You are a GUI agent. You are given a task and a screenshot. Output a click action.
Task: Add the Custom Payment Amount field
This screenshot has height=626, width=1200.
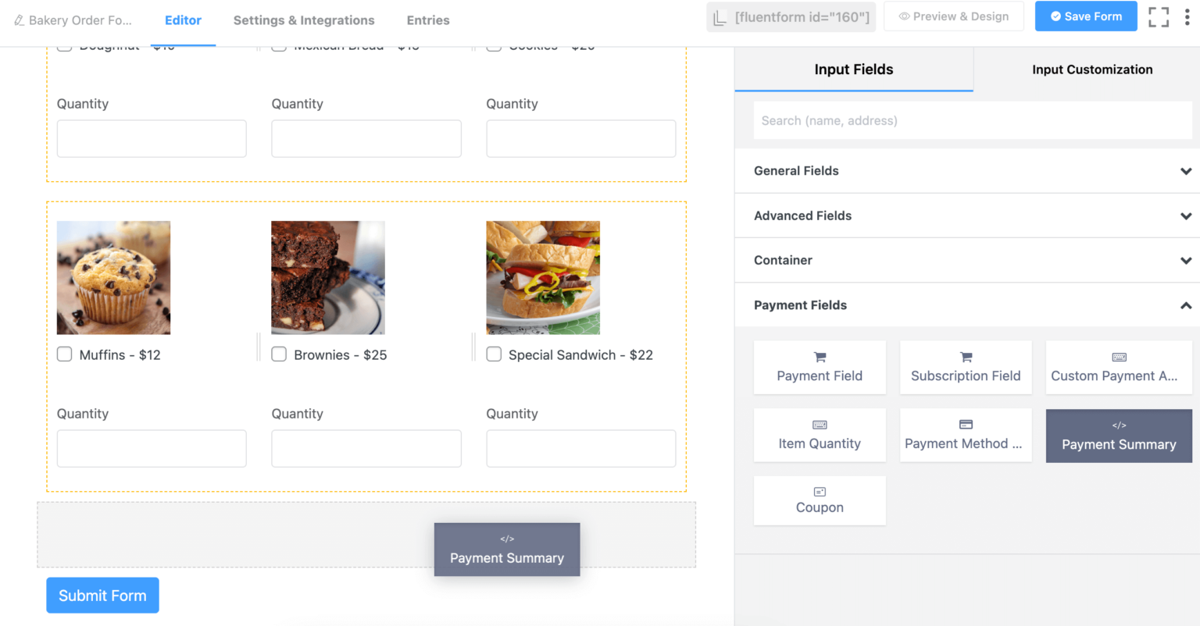[1117, 367]
